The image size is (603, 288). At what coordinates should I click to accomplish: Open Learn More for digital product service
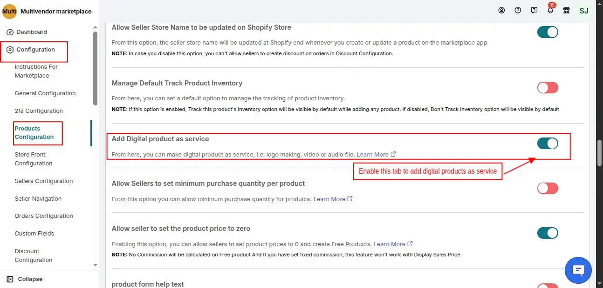[x=373, y=154]
